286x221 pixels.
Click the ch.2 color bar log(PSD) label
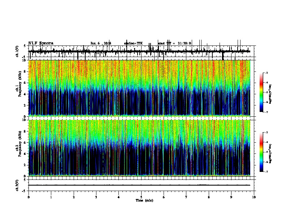(x=270, y=154)
